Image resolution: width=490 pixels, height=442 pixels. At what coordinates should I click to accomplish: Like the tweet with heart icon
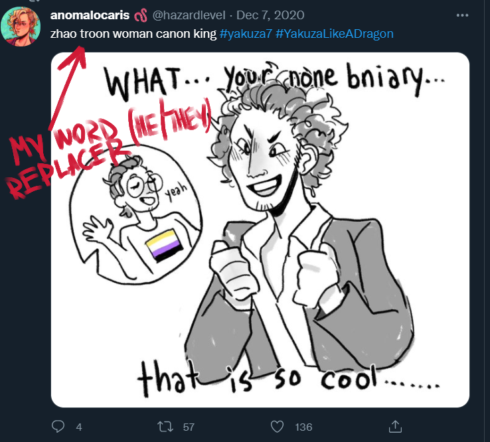[277, 426]
